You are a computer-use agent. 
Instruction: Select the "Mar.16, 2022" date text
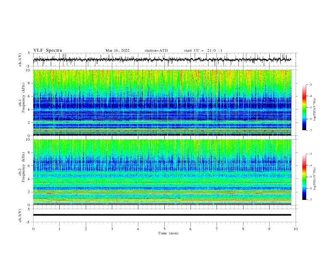[117, 50]
